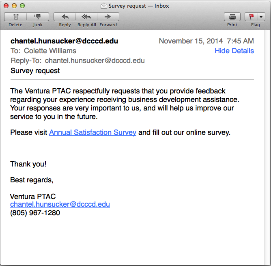This screenshot has height=266, width=271.
Task: Zoom the window using the green button
Action: click(x=22, y=6)
